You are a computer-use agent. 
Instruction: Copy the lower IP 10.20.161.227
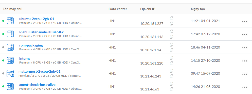171,24
